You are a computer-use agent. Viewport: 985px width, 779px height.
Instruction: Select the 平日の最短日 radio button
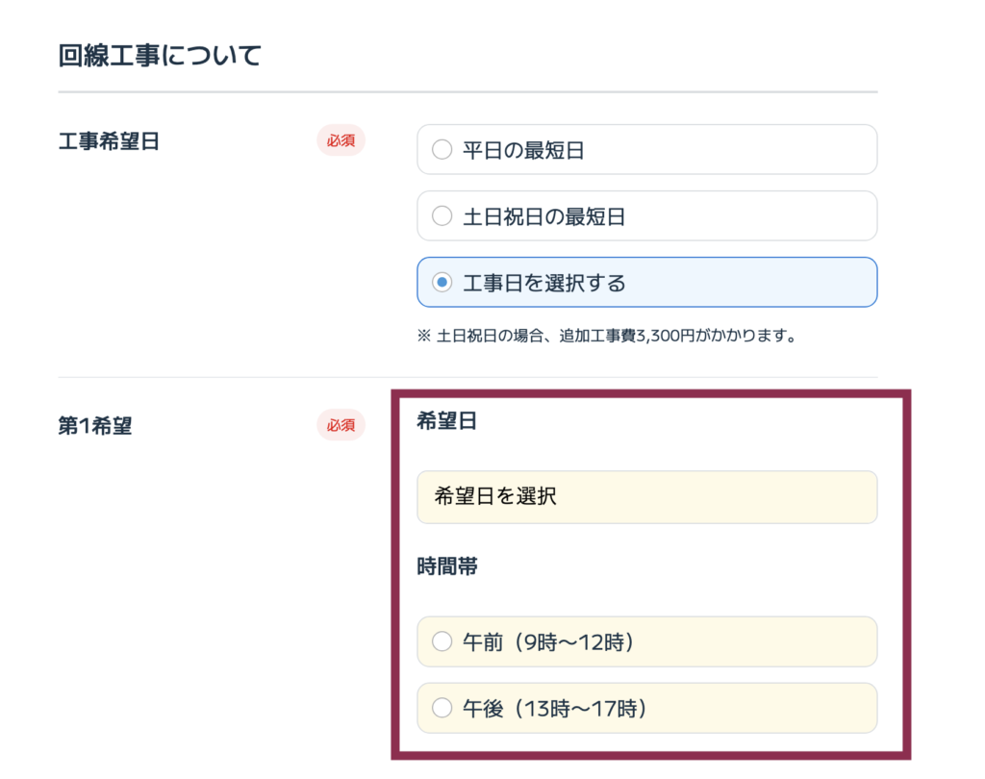point(442,149)
